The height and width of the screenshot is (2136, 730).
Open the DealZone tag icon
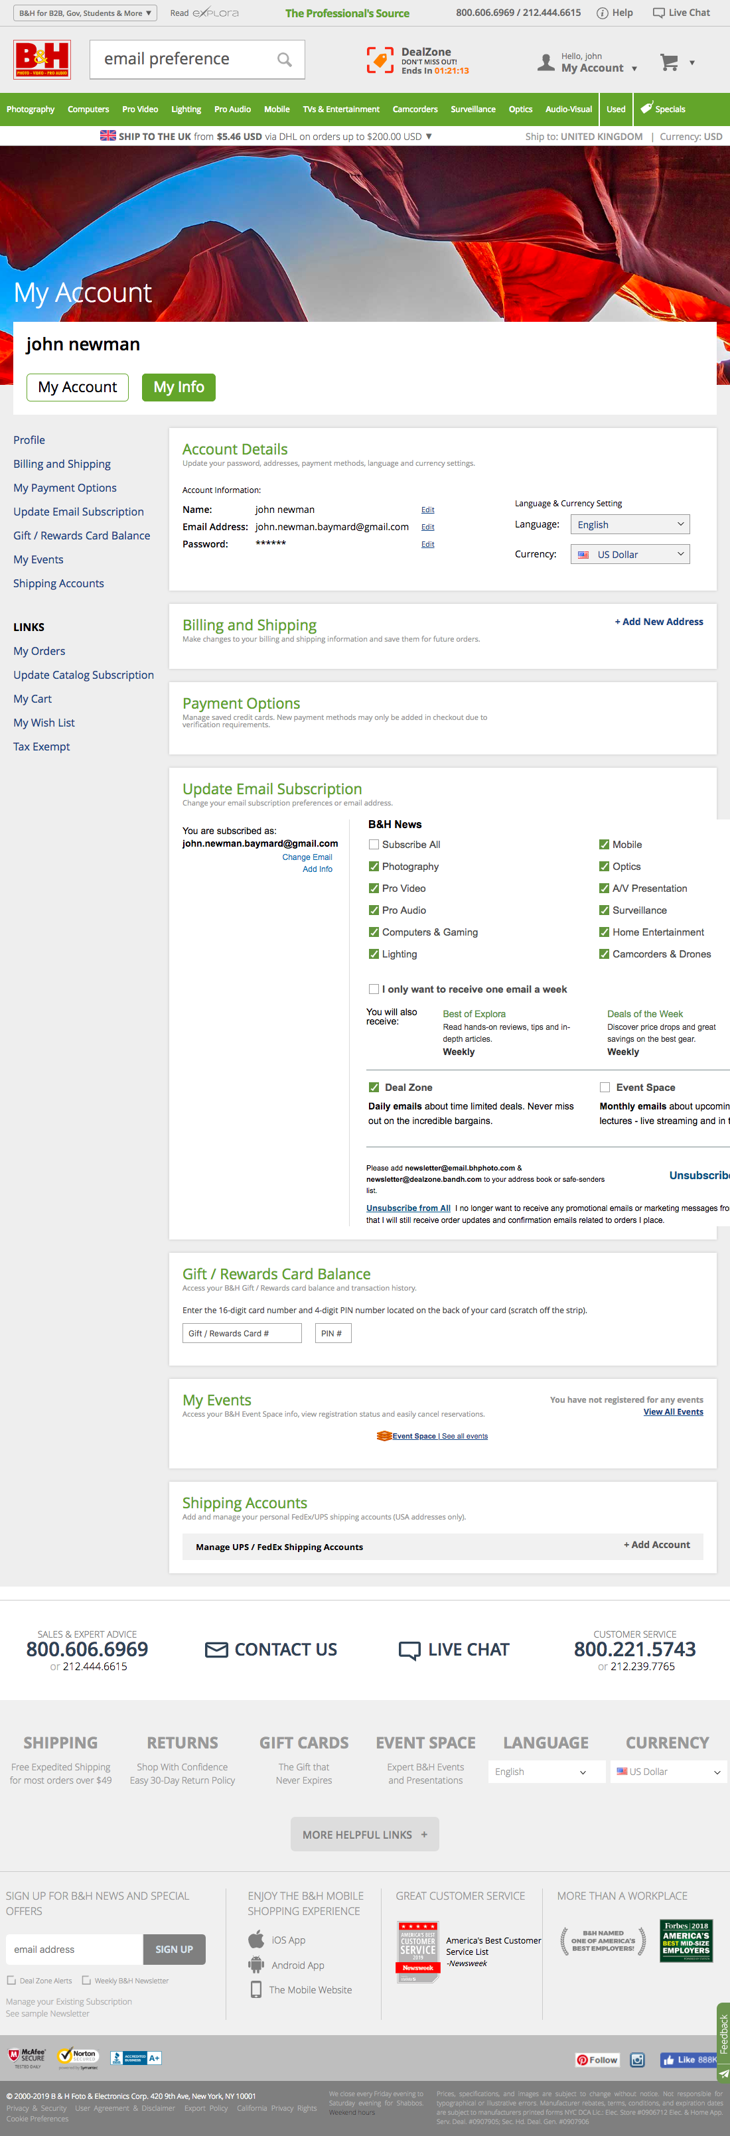click(380, 60)
